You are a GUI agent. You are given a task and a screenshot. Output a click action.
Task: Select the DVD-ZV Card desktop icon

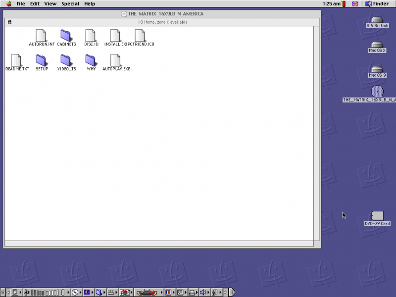pos(377,216)
